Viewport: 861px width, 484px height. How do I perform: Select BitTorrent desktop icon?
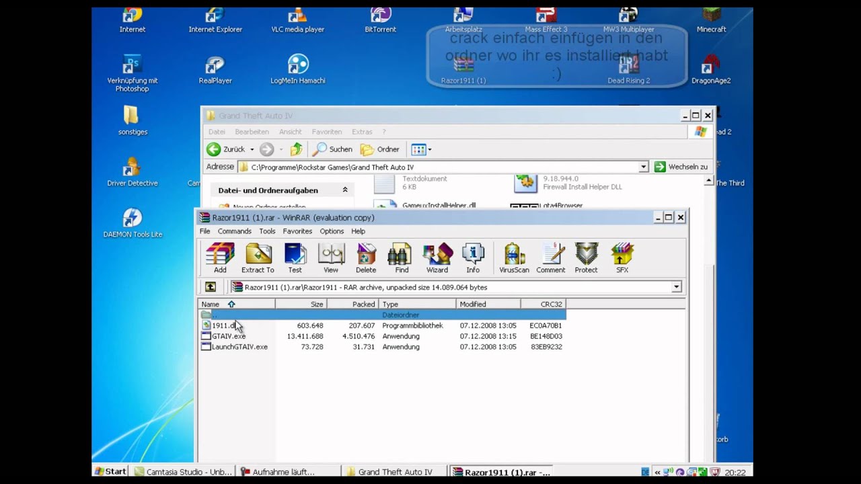(x=381, y=20)
